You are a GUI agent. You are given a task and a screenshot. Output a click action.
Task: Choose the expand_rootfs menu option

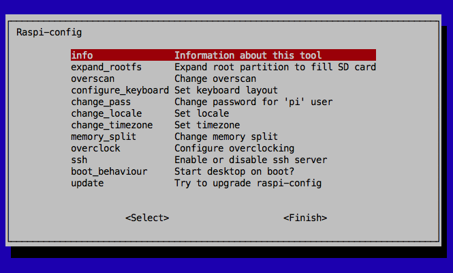click(106, 67)
